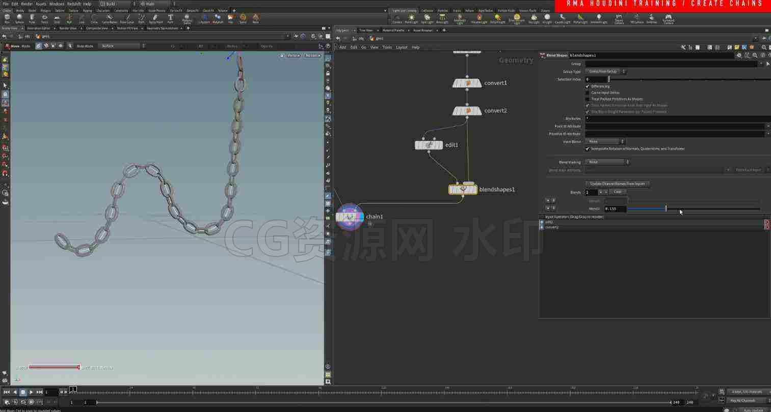The height and width of the screenshot is (412, 771).
Task: Open the Persp camera dropdown in viewport
Action: [x=293, y=55]
